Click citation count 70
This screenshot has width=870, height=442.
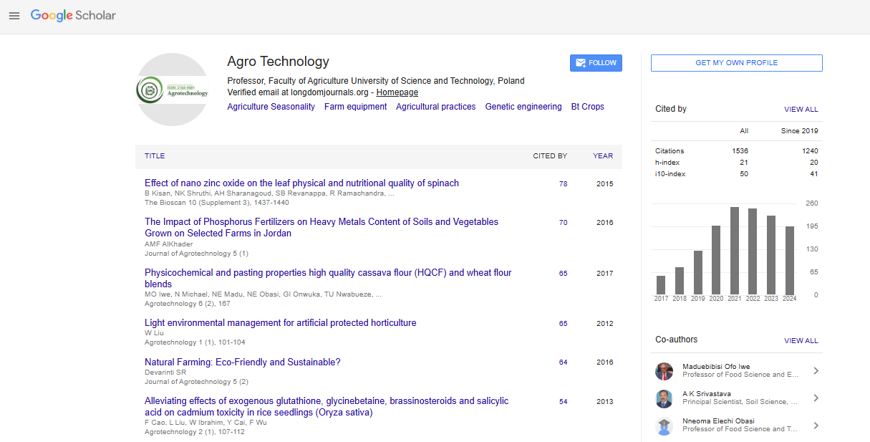coord(564,223)
